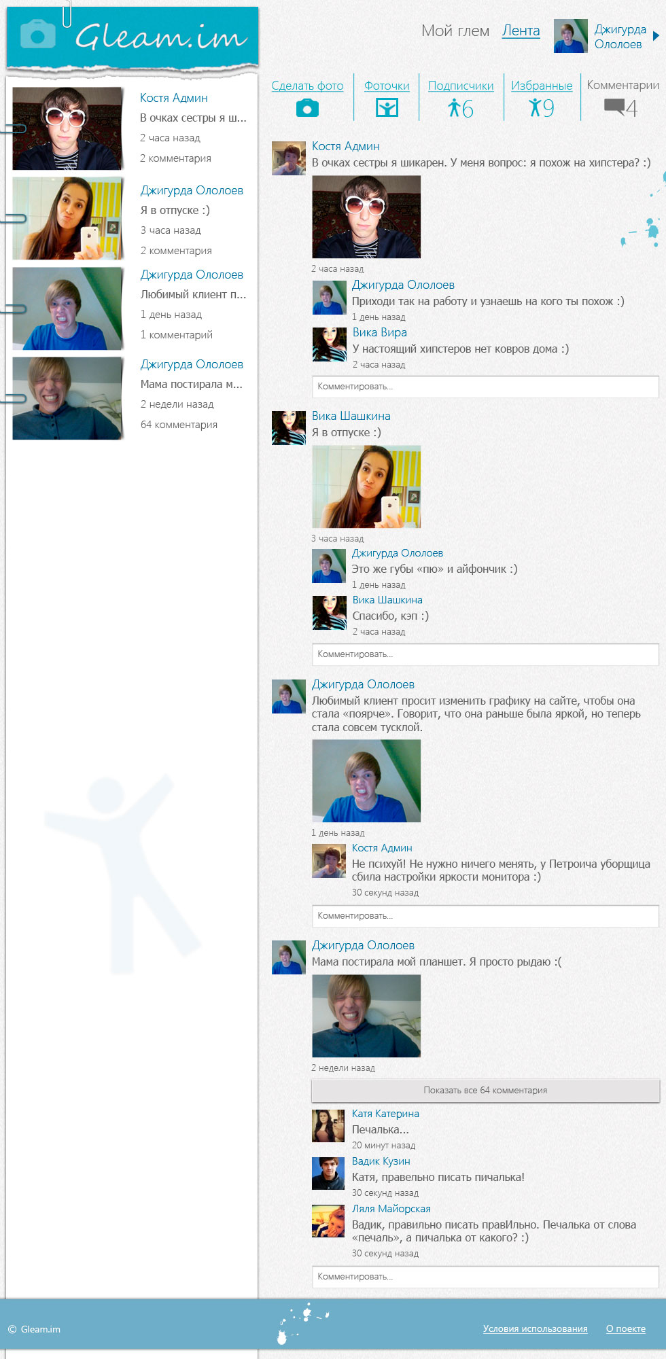Open the vacation selfie photo in feed
Screen dimensions: 666x1359
[366, 487]
